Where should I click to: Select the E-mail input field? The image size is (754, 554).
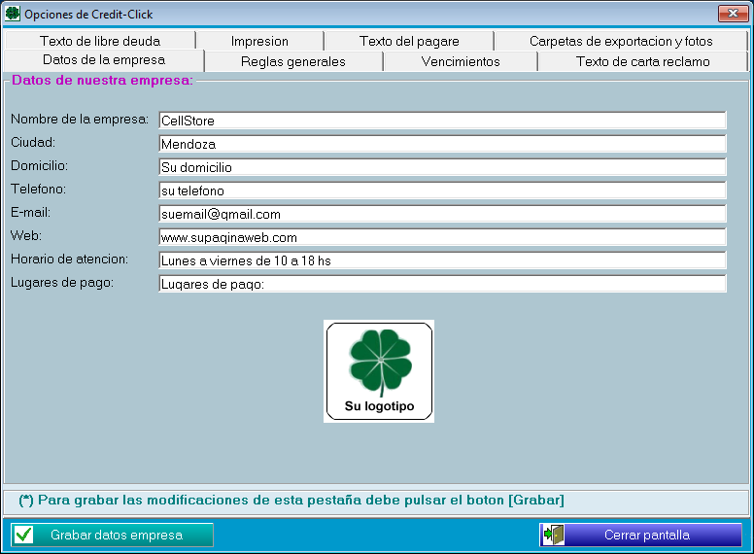coord(442,214)
